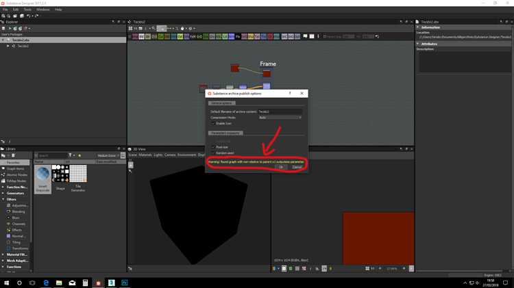Click Cancel in the publish options dialog

297,167
